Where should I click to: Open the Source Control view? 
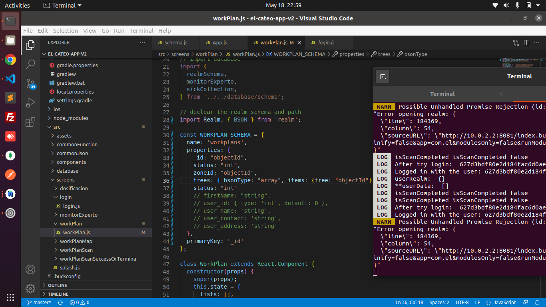[x=30, y=84]
